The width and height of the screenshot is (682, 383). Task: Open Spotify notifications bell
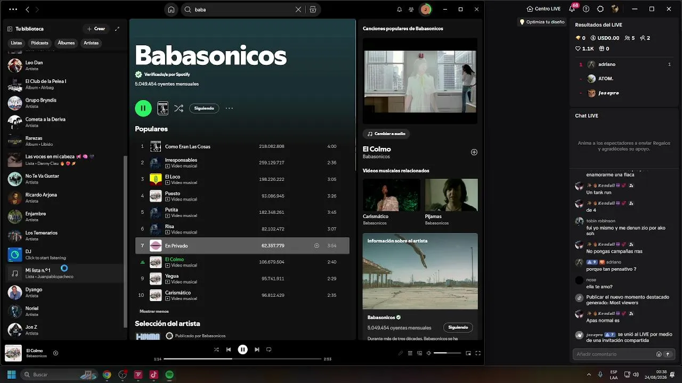tap(400, 9)
